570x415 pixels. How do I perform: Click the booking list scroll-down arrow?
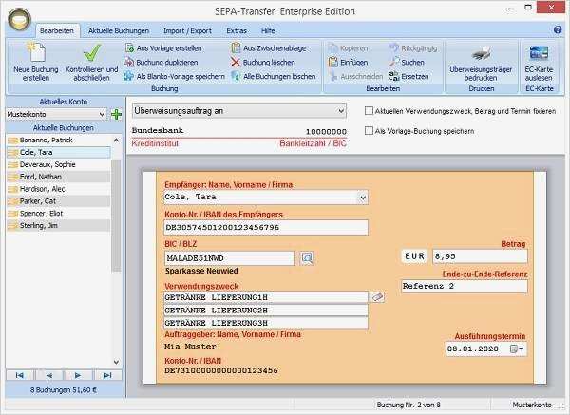pos(116,362)
